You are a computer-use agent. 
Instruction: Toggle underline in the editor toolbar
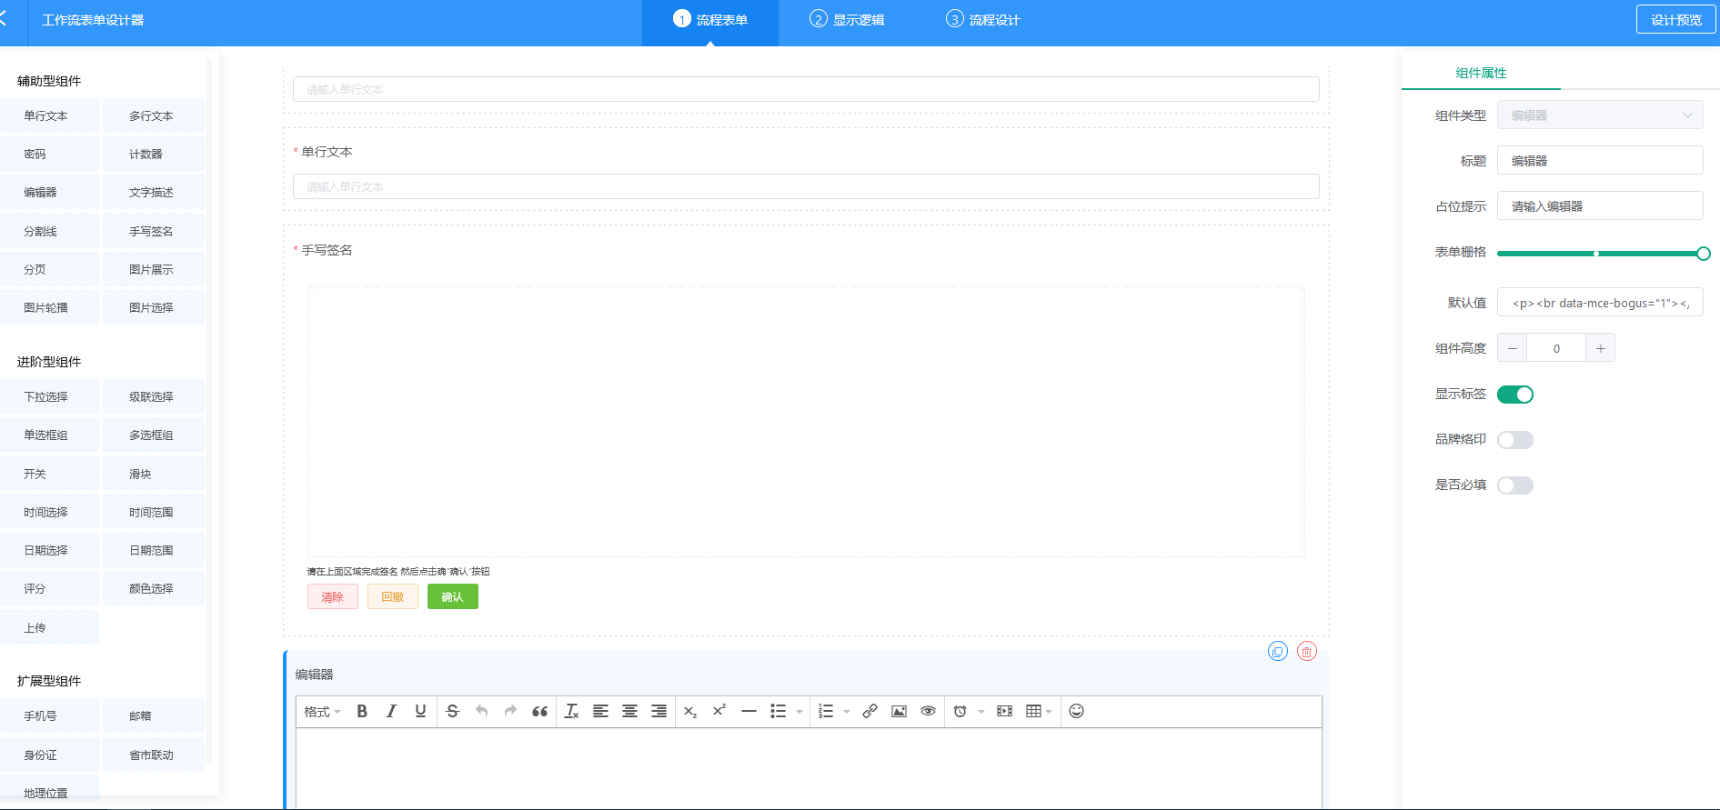tap(420, 712)
